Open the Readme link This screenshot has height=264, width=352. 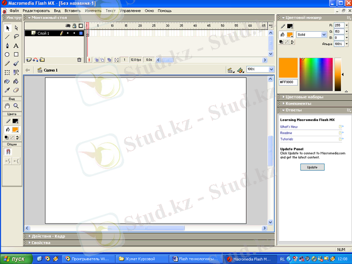pos(286,133)
